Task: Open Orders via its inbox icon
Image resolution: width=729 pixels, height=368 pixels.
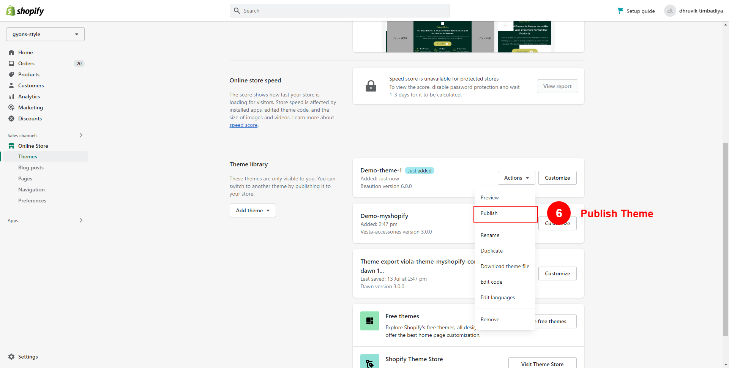Action: coord(11,63)
